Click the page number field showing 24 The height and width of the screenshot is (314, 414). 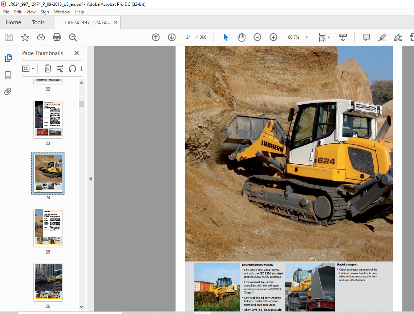[x=188, y=37]
